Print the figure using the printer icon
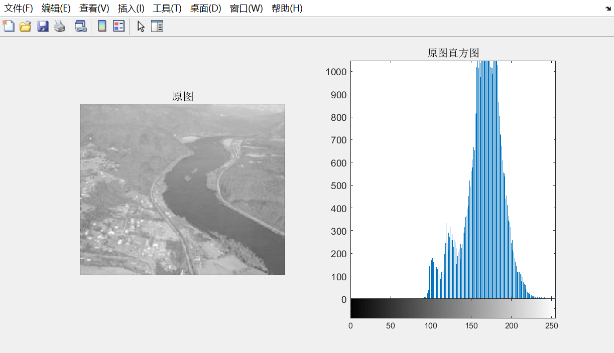The width and height of the screenshot is (614, 353). [x=60, y=27]
